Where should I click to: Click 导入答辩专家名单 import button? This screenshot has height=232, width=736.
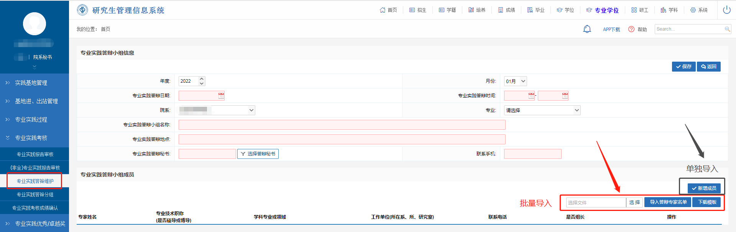[x=668, y=202]
